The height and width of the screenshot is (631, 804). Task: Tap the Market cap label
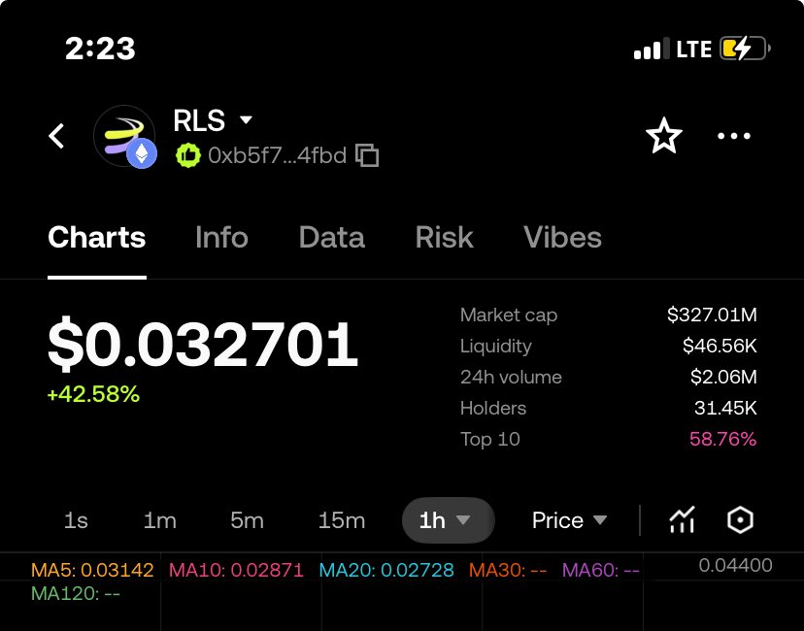(x=509, y=315)
